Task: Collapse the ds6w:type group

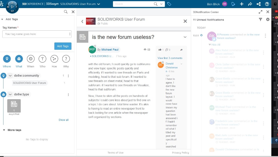Action: pyautogui.click(x=10, y=95)
